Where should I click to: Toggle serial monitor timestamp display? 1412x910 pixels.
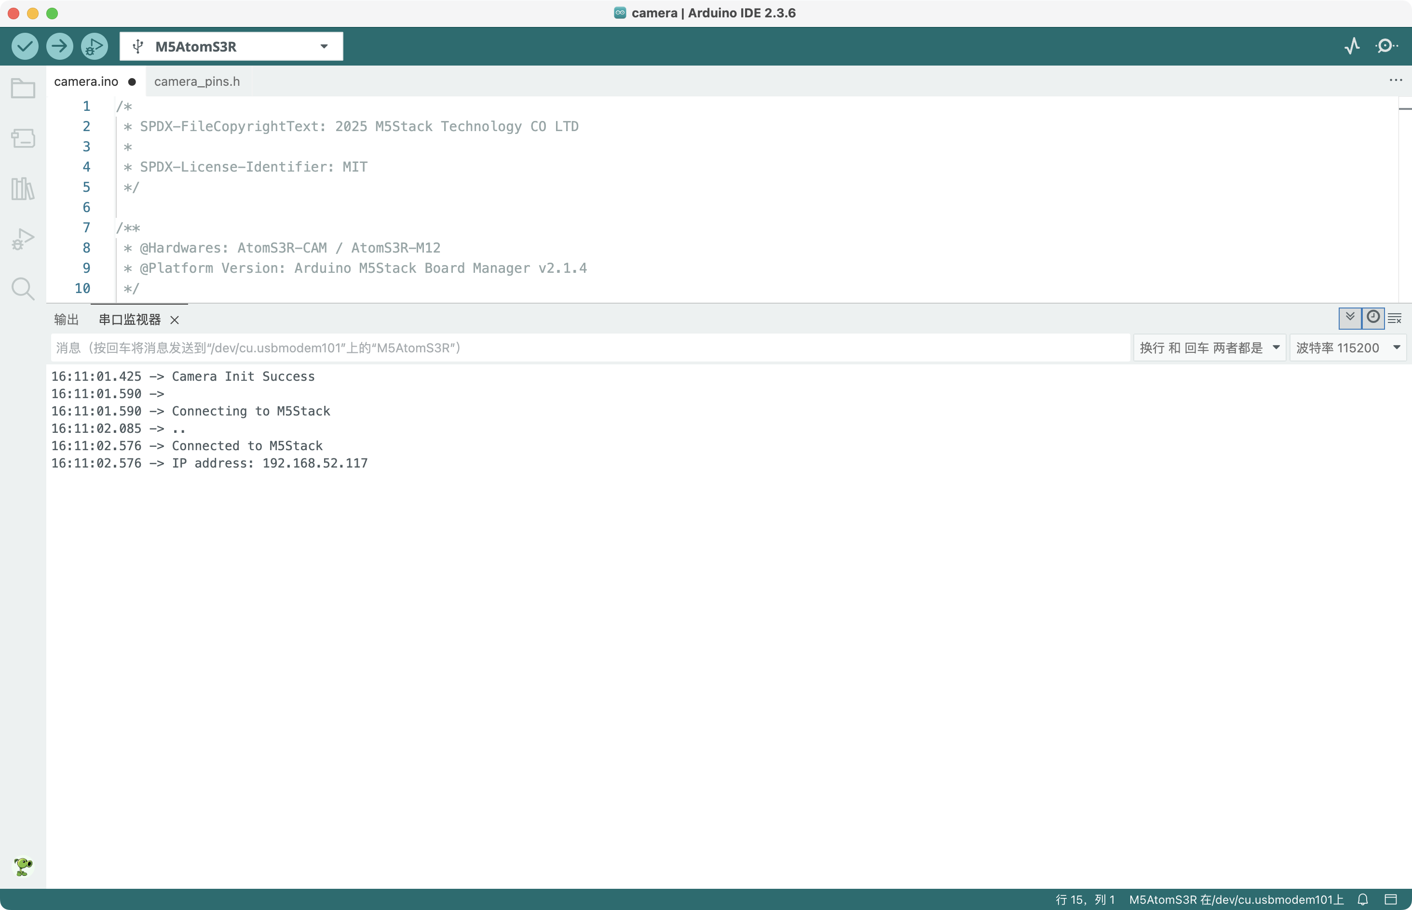click(1373, 318)
